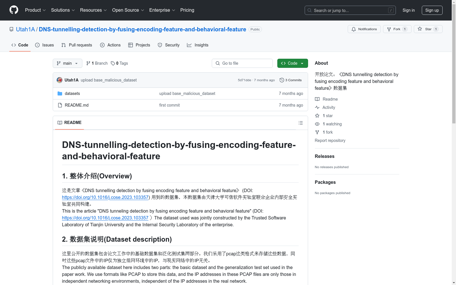456x285 pixels.
Task: Open the datasets folder icon
Action: pyautogui.click(x=60, y=93)
